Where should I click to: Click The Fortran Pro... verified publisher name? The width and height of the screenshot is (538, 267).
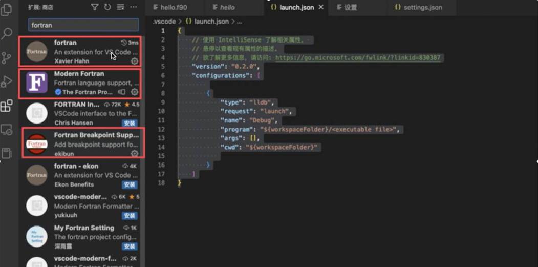88,92
